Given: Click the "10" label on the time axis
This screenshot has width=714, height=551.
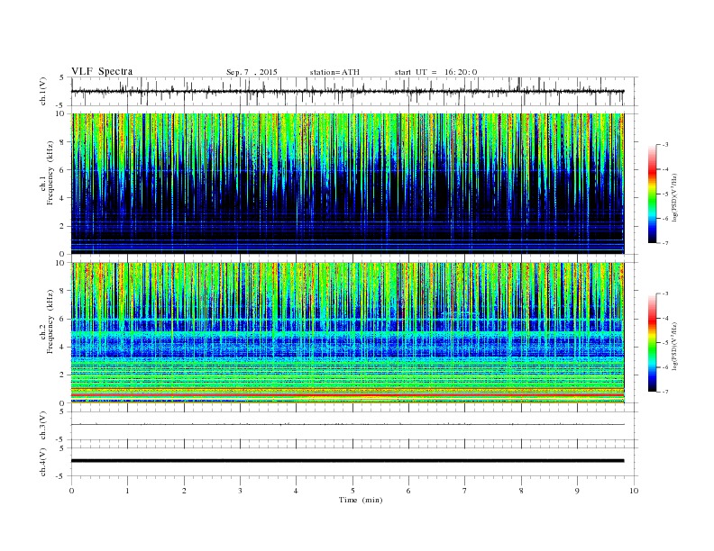Looking at the screenshot, I should coord(634,491).
